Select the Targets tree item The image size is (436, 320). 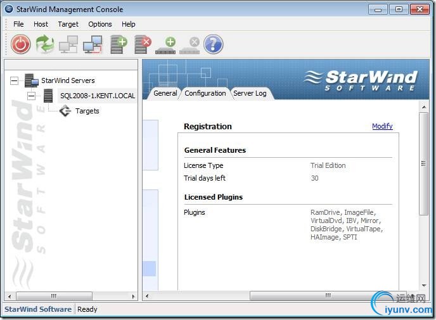pos(87,111)
